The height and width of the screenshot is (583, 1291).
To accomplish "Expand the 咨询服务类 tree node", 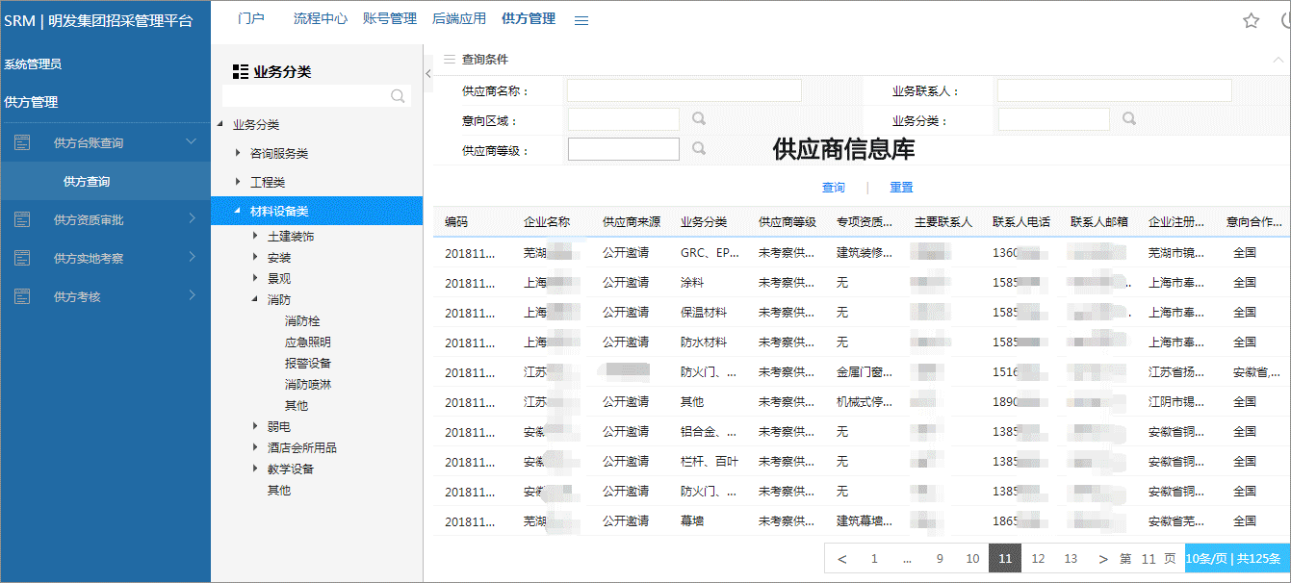I will point(238,153).
